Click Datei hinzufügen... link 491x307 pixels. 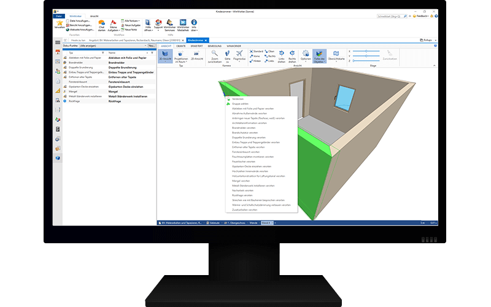[78, 20]
